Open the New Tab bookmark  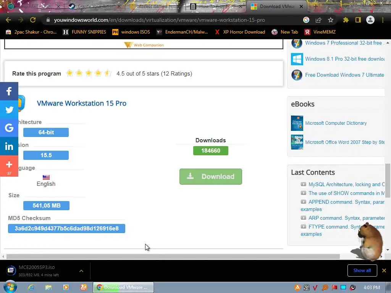pyautogui.click(x=285, y=32)
